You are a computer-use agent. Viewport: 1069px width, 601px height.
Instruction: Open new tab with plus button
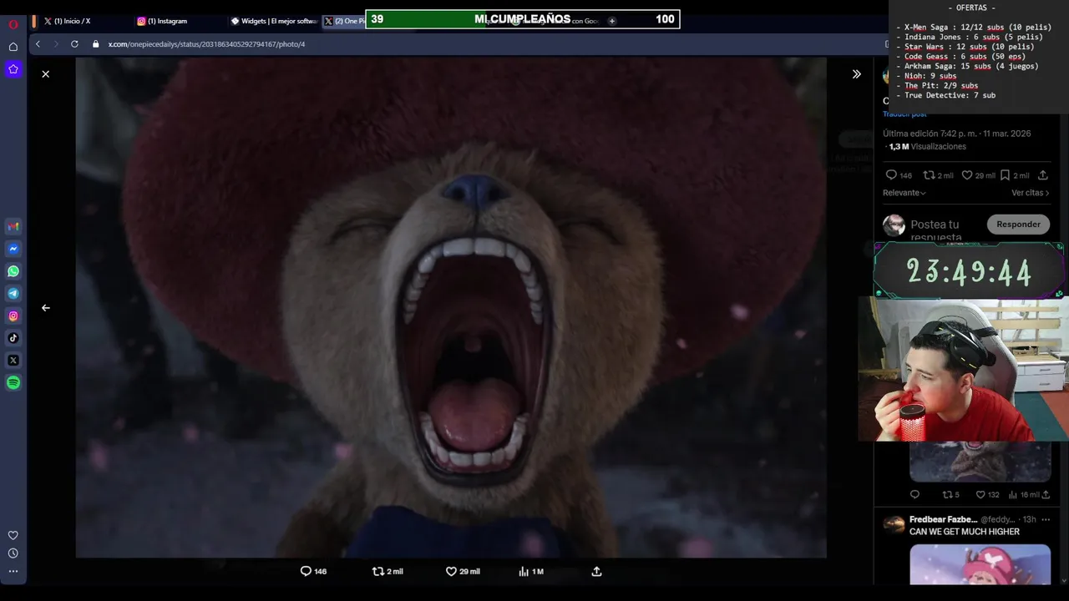[611, 21]
